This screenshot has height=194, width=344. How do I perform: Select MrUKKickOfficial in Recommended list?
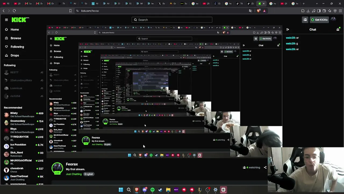click(23, 162)
